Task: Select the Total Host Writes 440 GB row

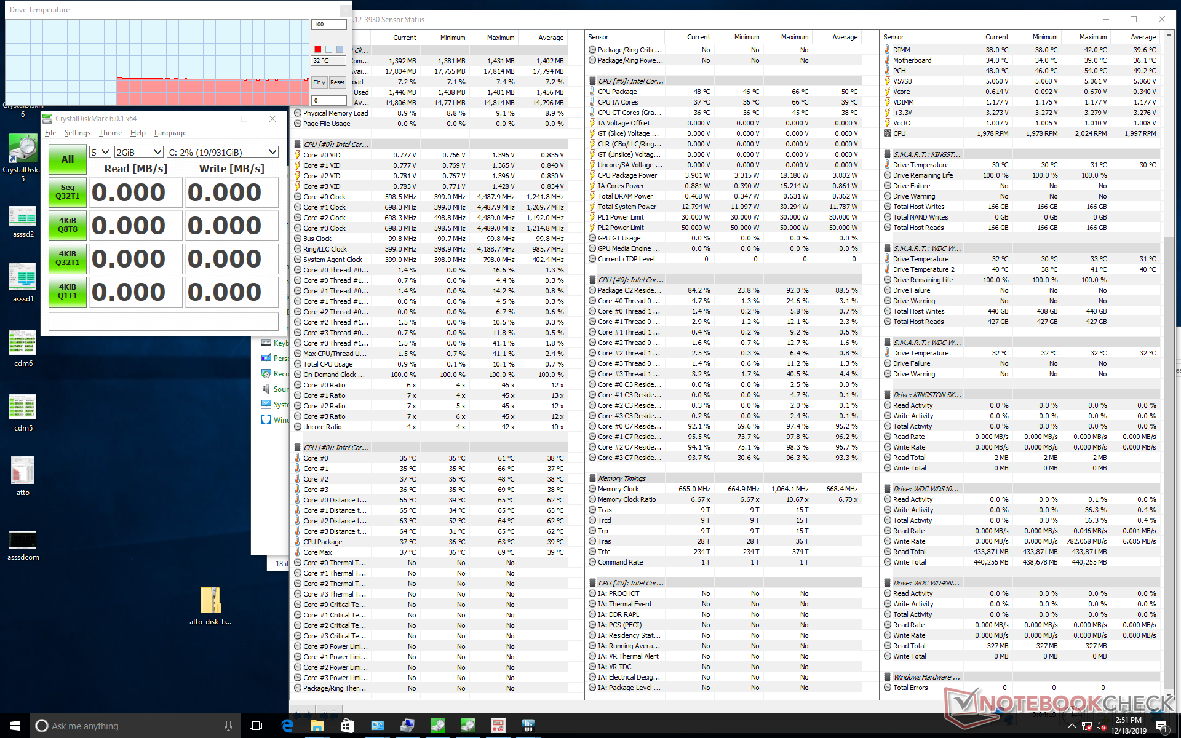Action: (x=1021, y=311)
